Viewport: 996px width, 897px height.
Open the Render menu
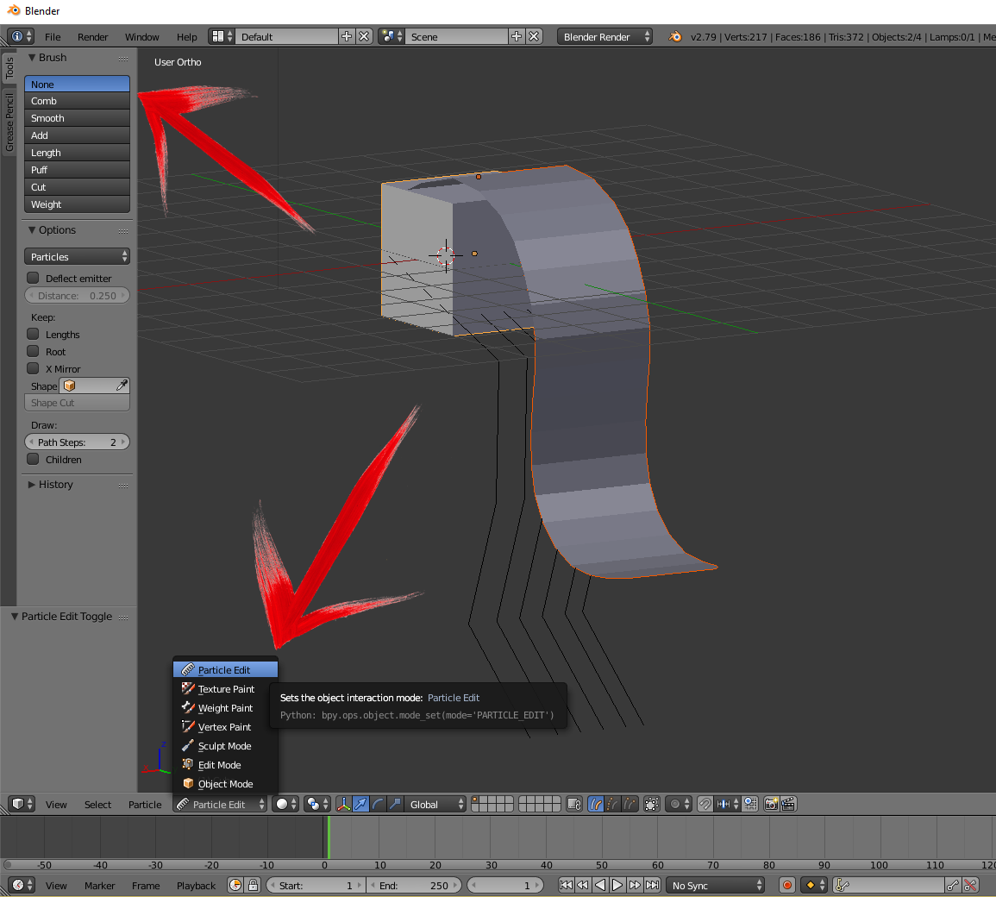[x=93, y=37]
